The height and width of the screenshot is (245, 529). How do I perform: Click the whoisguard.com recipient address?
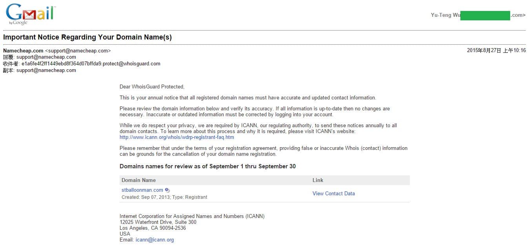(91, 64)
